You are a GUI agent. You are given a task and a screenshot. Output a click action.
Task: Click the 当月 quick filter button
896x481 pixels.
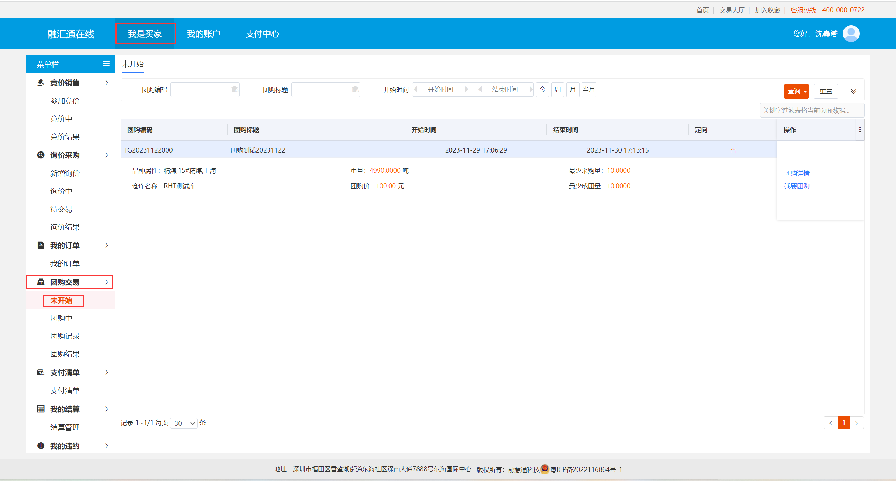pos(589,90)
